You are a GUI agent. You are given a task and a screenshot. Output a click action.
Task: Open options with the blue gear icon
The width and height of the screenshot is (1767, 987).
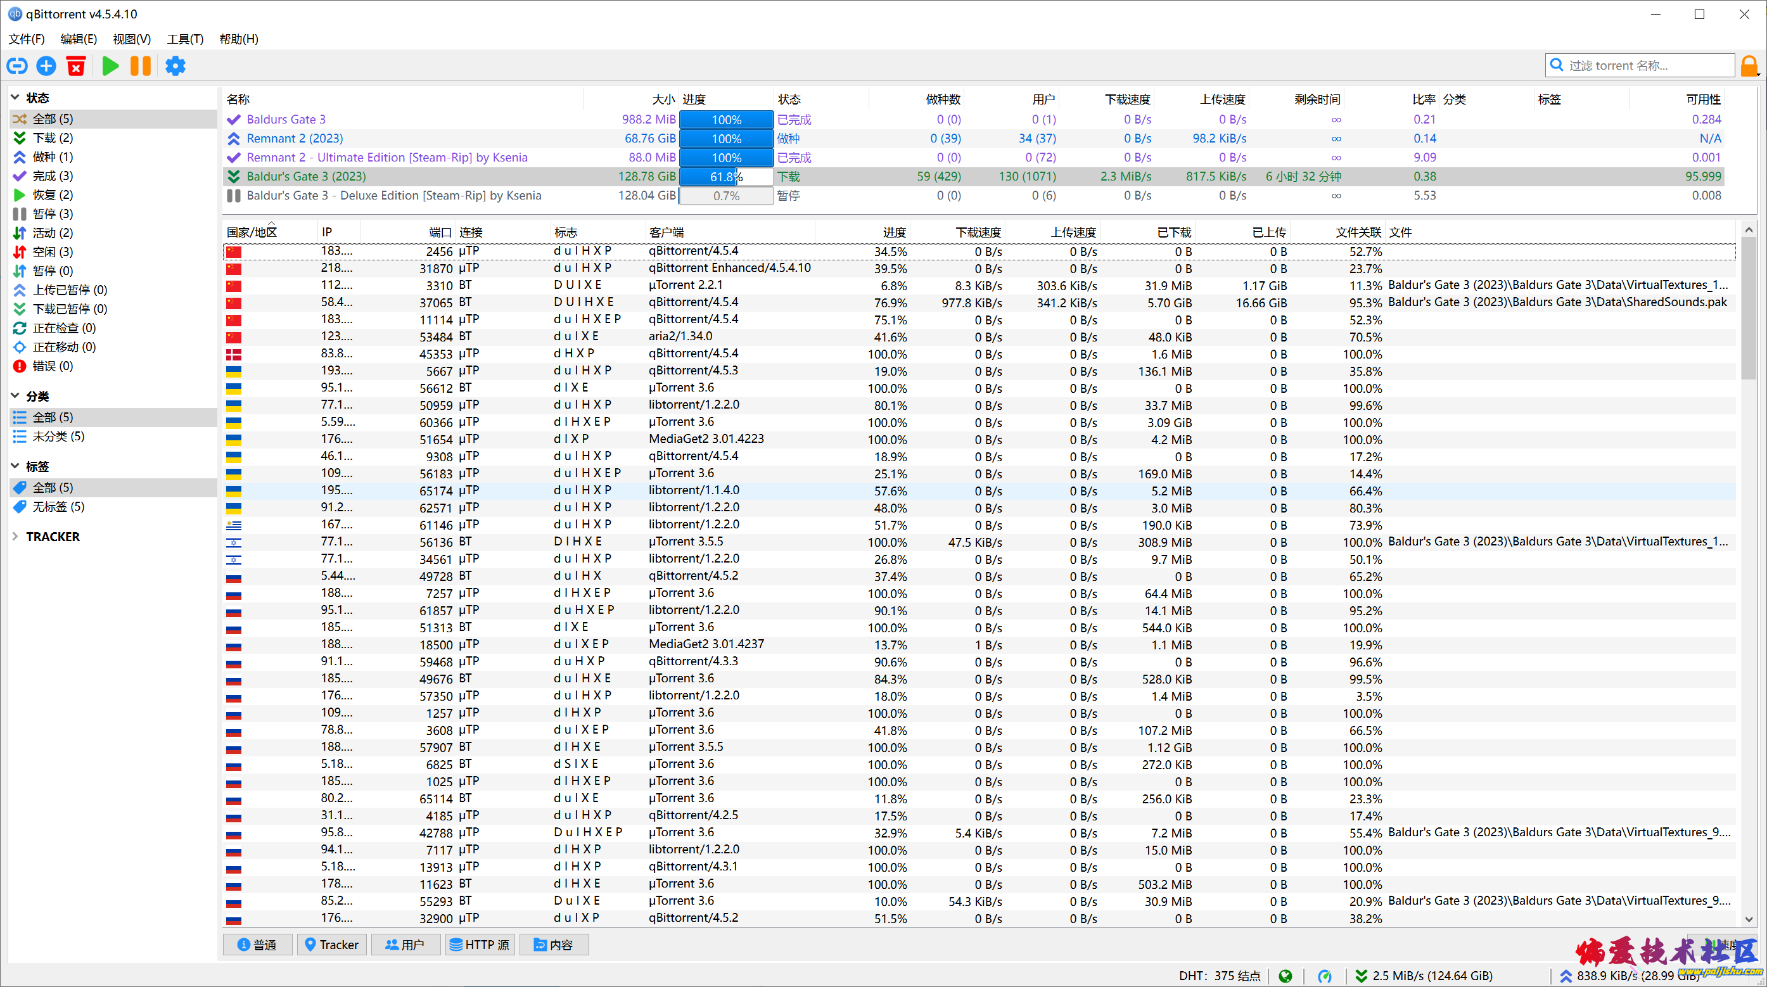pos(175,66)
